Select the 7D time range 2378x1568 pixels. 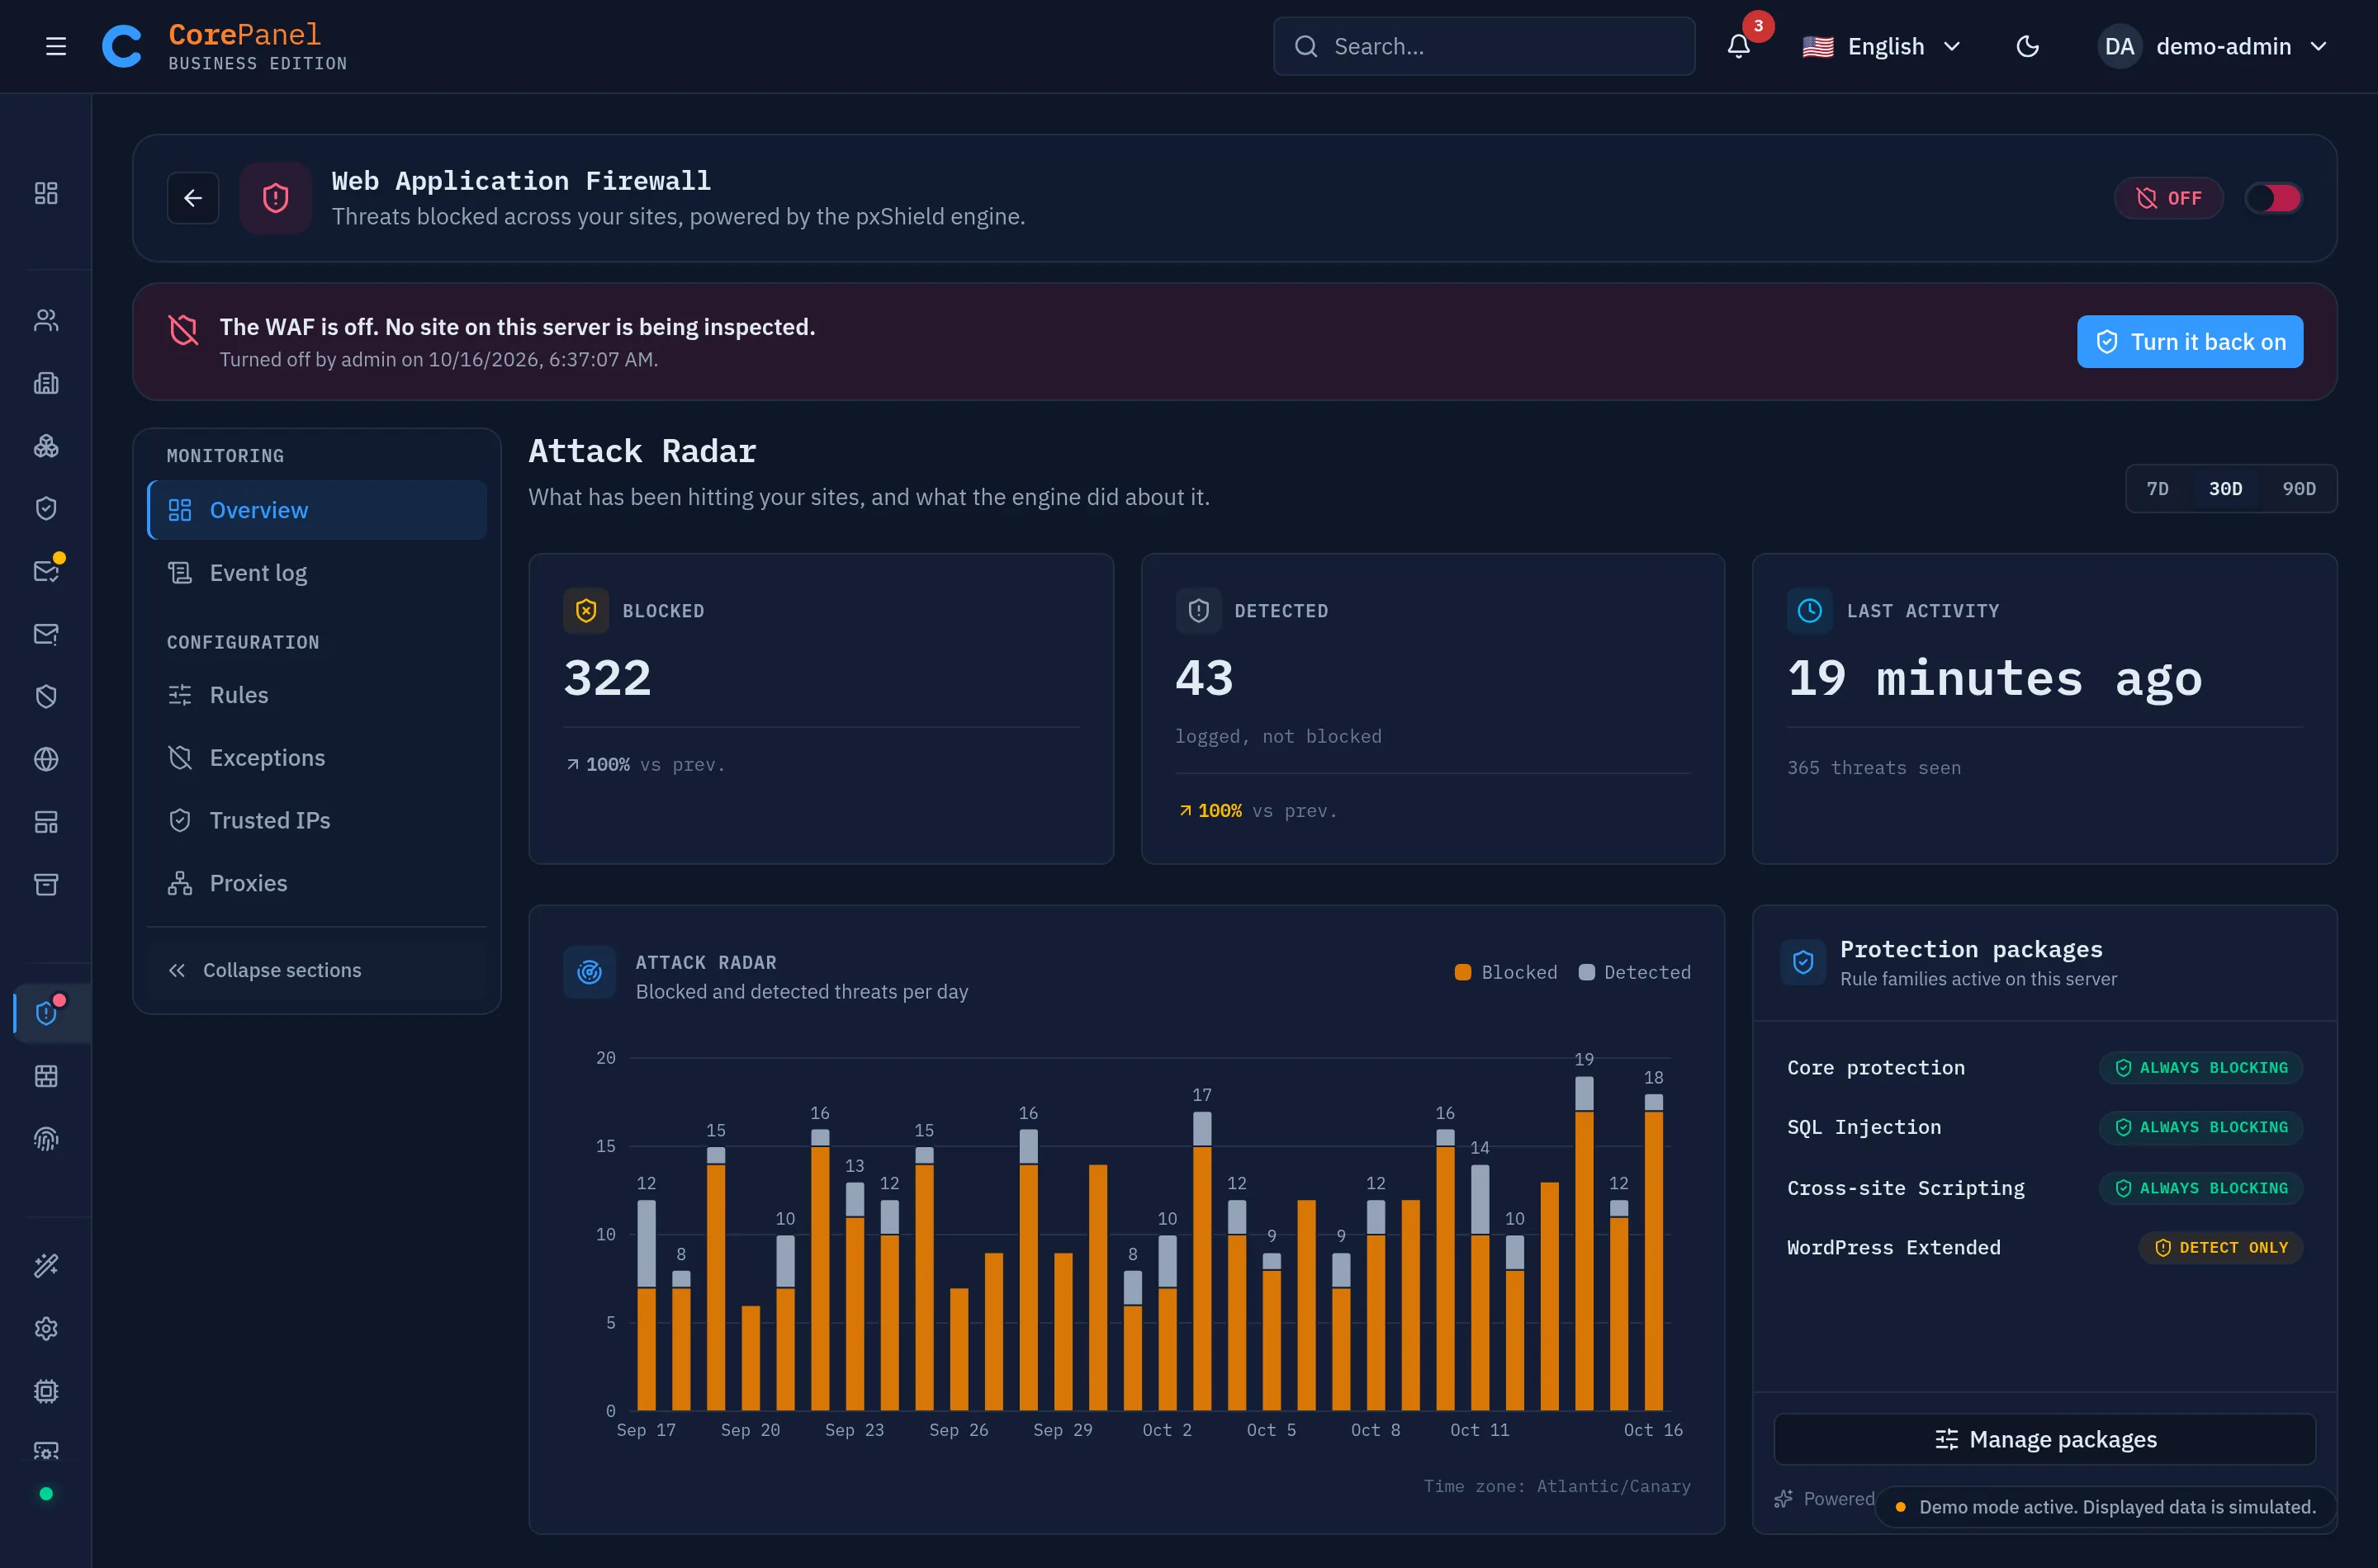[2158, 488]
